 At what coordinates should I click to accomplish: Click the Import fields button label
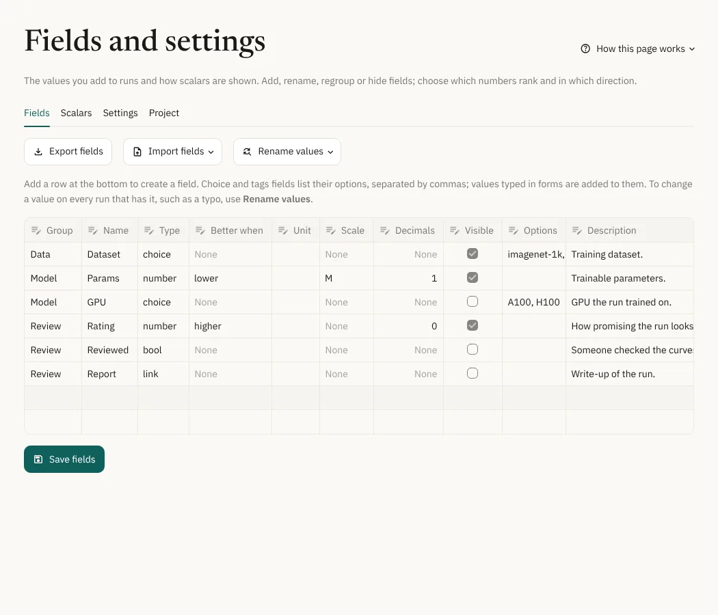pyautogui.click(x=176, y=152)
